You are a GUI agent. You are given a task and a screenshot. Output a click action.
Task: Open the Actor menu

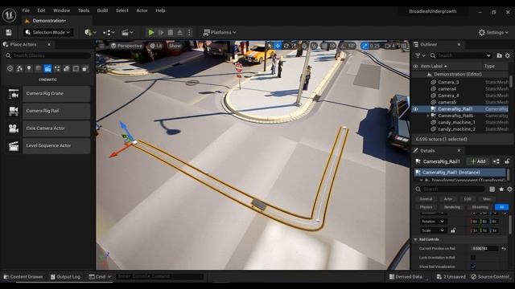coord(142,10)
